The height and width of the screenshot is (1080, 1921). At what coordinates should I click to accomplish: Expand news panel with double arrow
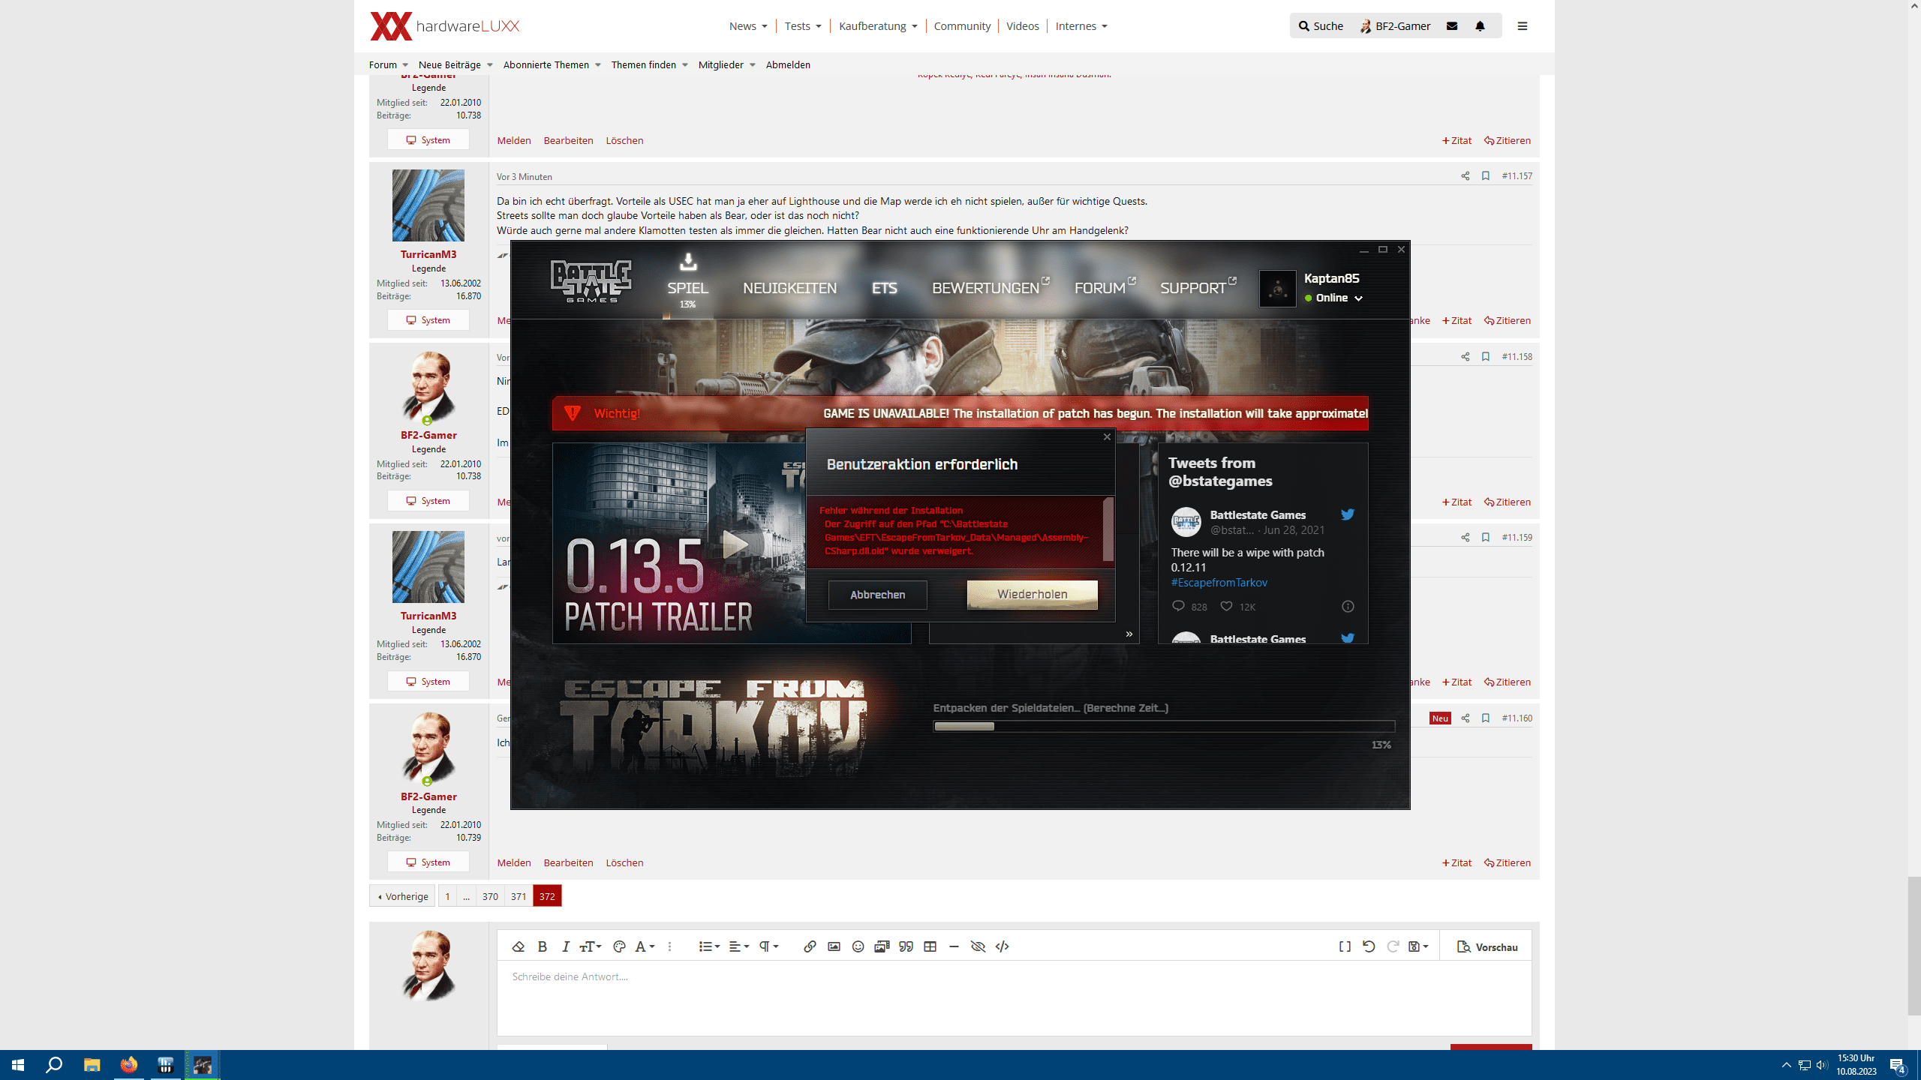(1129, 634)
